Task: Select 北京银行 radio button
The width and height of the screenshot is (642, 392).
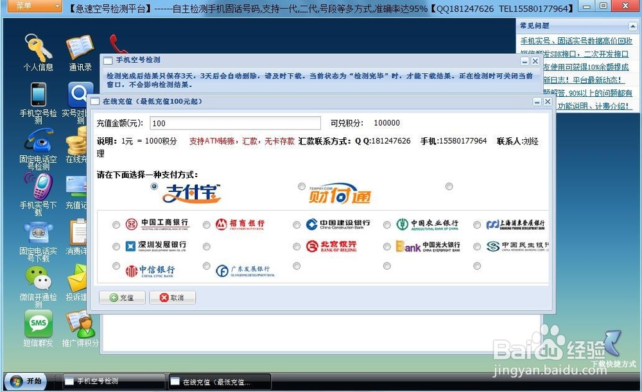Action: (x=297, y=246)
